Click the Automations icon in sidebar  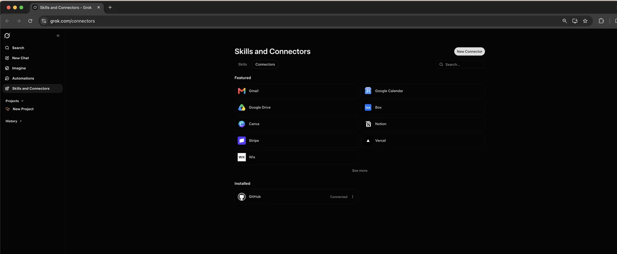[x=7, y=79]
